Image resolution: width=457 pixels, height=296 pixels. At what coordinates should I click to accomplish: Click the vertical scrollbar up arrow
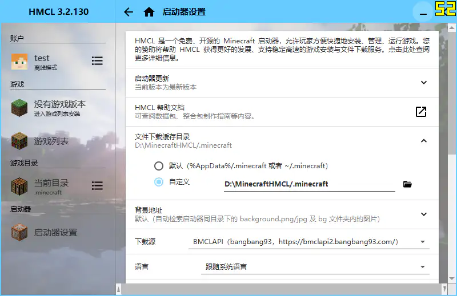coord(452,28)
